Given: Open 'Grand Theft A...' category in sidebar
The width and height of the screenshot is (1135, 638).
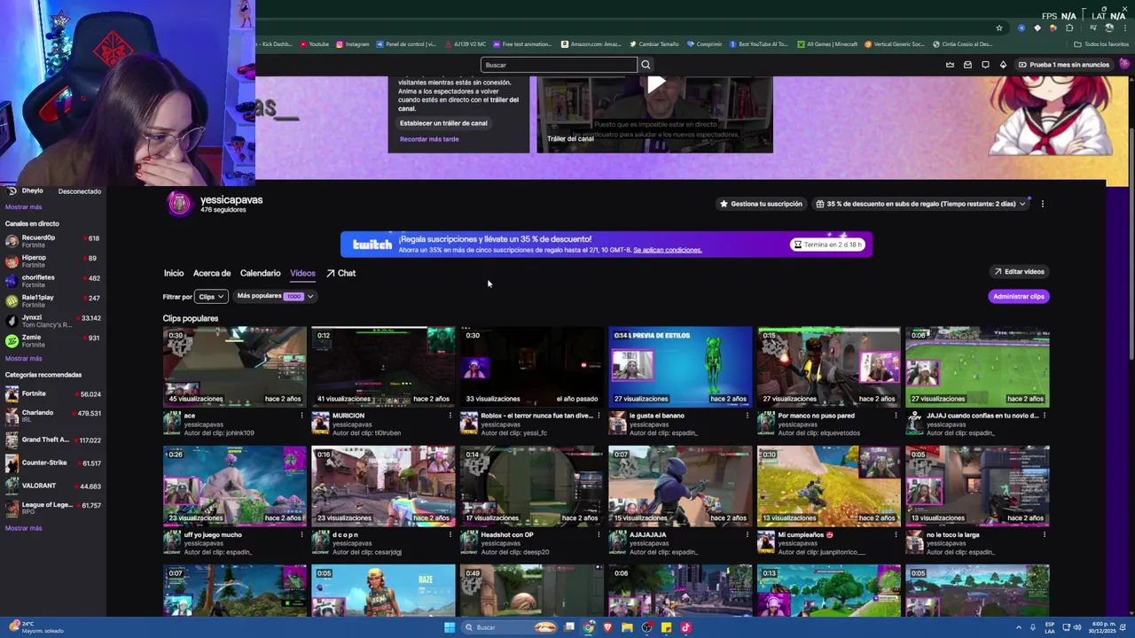Looking at the screenshot, I should [53, 440].
